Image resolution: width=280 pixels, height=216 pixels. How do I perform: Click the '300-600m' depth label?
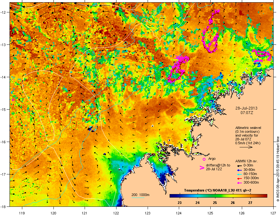(251, 182)
